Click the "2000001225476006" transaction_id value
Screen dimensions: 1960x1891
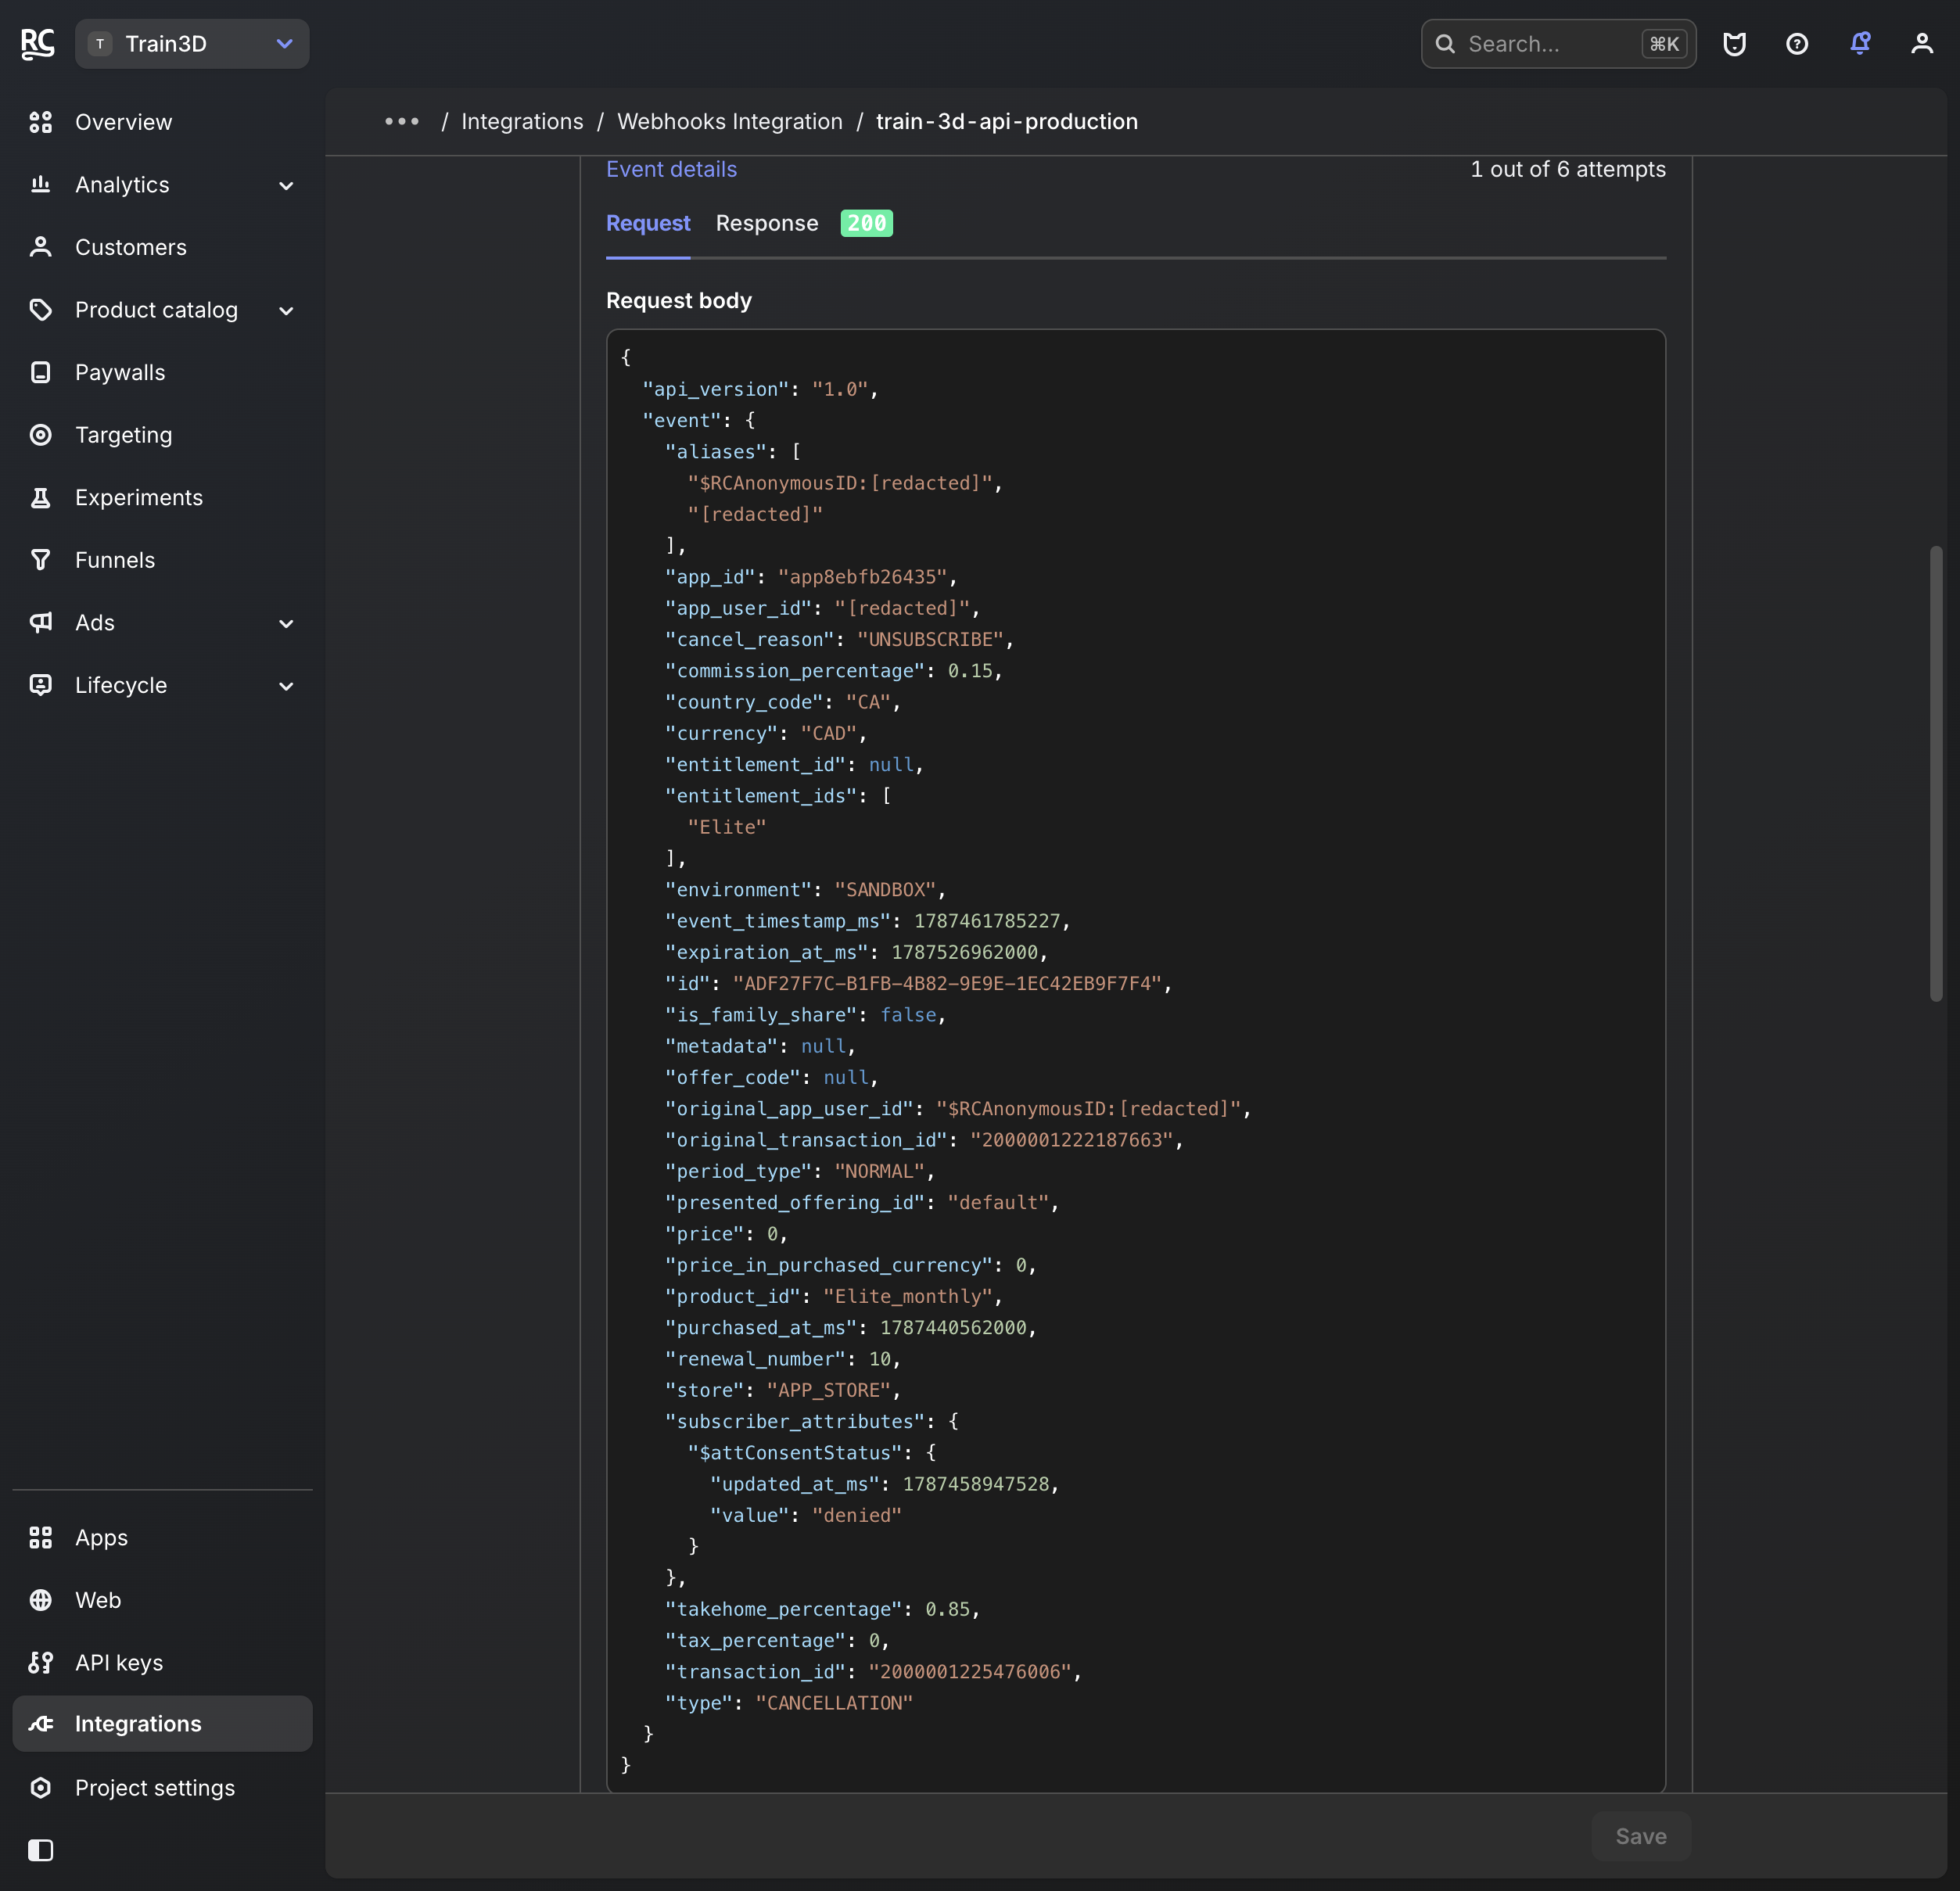pyautogui.click(x=970, y=1671)
